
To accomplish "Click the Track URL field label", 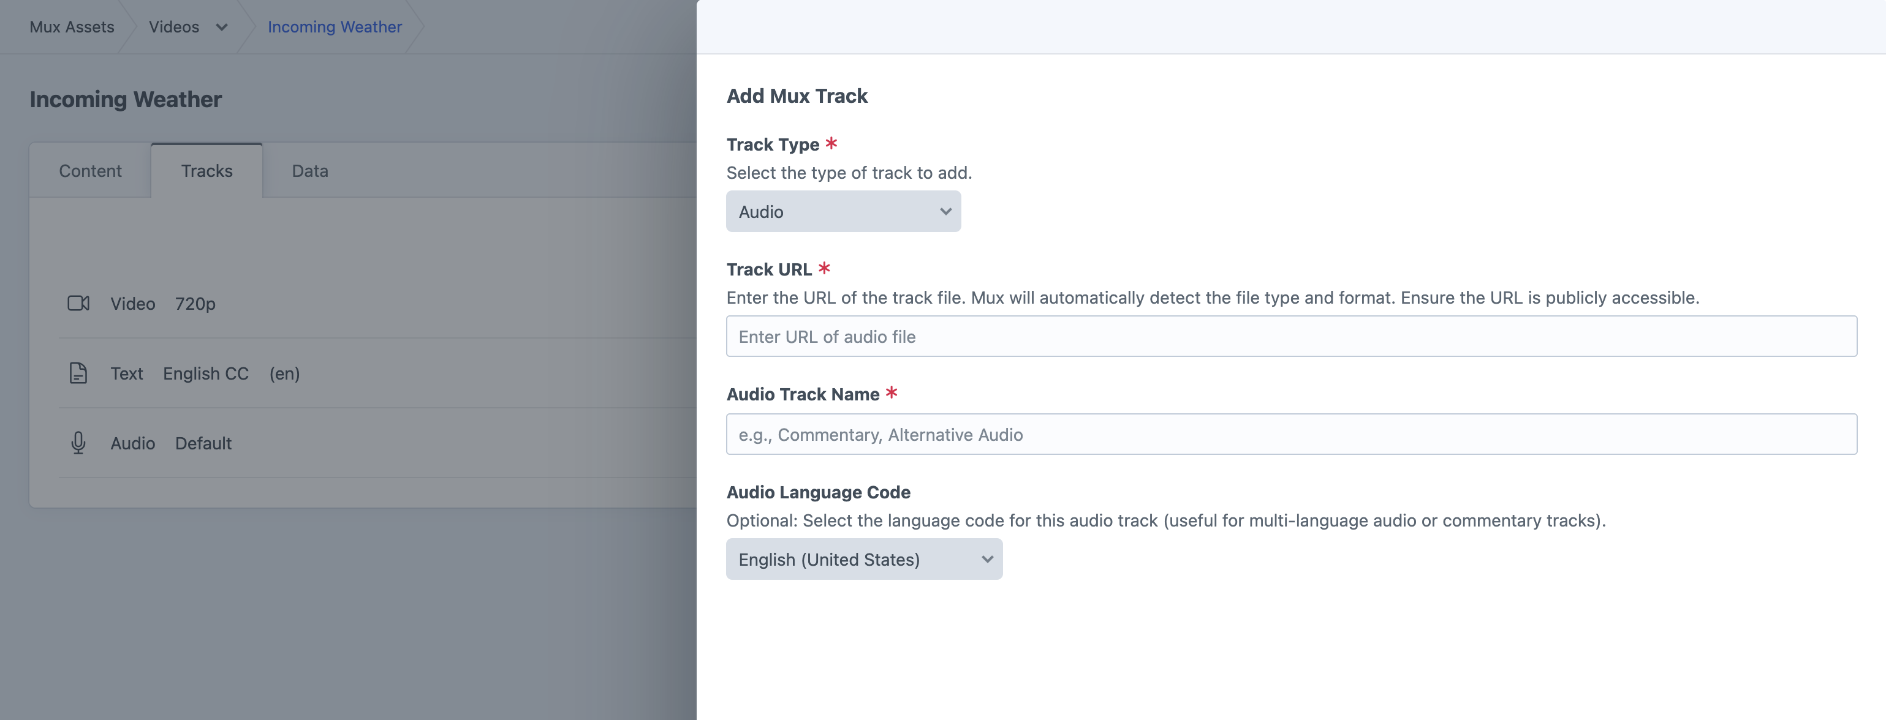I will coord(769,269).
